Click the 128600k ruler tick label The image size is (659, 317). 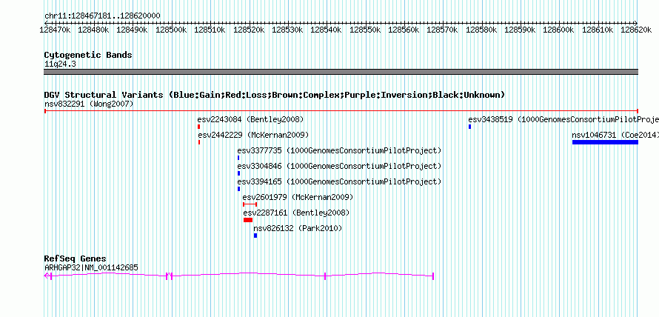558,30
